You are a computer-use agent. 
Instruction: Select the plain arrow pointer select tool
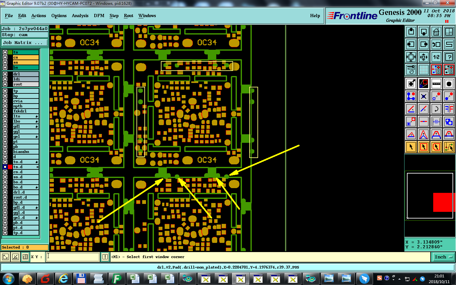(411, 147)
